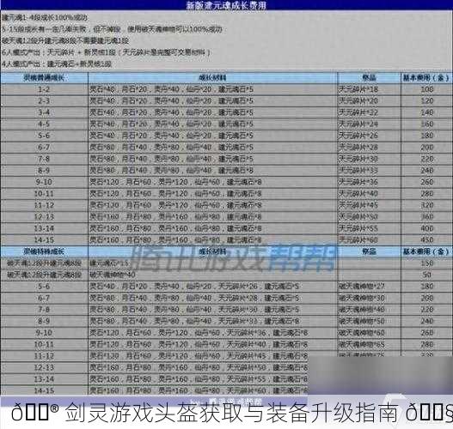Click the title text 新版建元魂成长费用
The width and height of the screenshot is (453, 429).
[226, 5]
